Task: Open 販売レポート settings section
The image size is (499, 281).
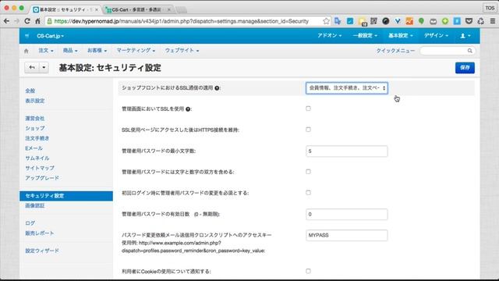Action: click(40, 233)
